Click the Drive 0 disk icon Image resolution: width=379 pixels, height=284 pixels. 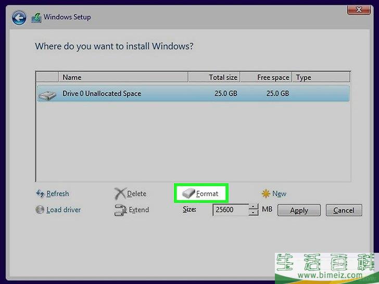click(x=47, y=95)
